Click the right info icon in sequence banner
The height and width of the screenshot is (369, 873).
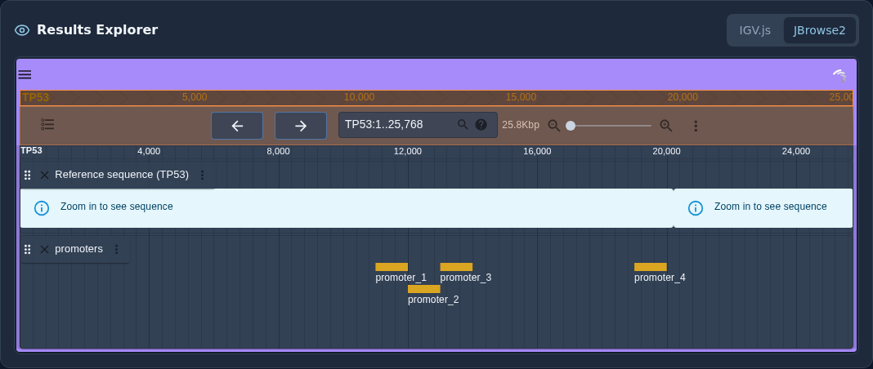(x=696, y=208)
